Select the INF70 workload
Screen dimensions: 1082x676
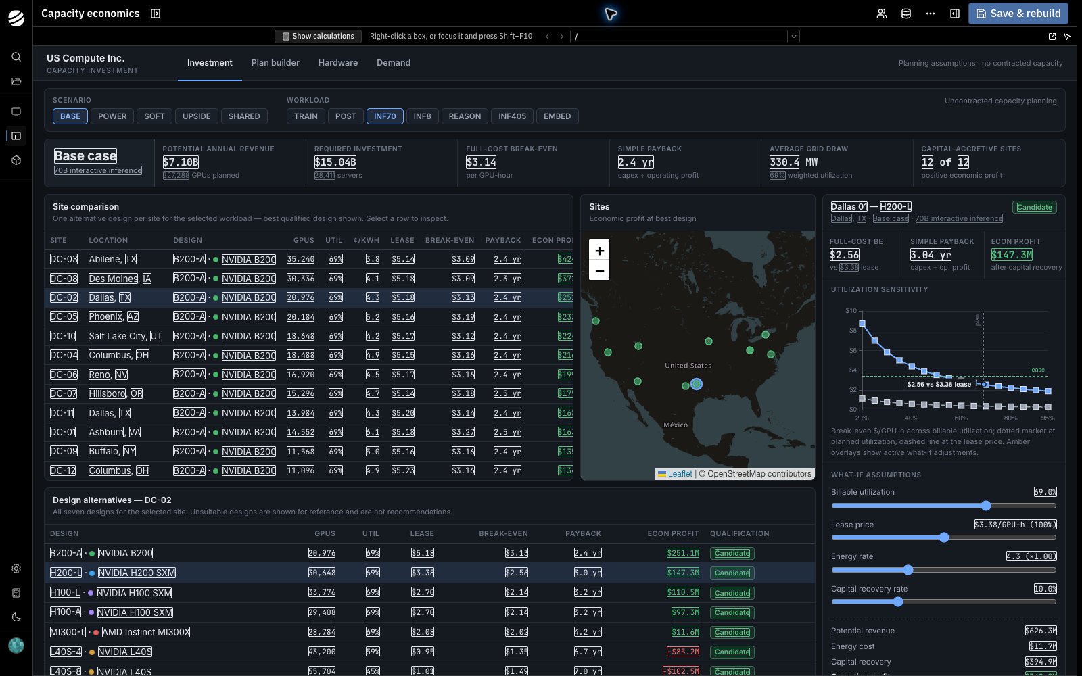385,116
